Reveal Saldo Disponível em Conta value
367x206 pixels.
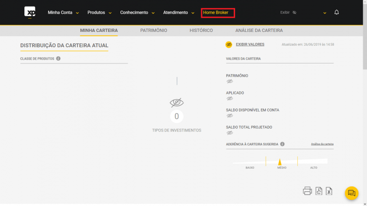229,115
